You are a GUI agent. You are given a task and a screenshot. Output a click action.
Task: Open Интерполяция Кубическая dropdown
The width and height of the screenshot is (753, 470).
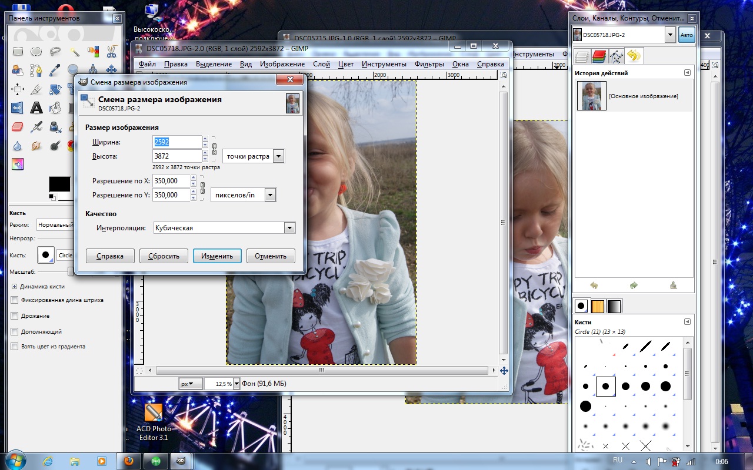coord(224,228)
